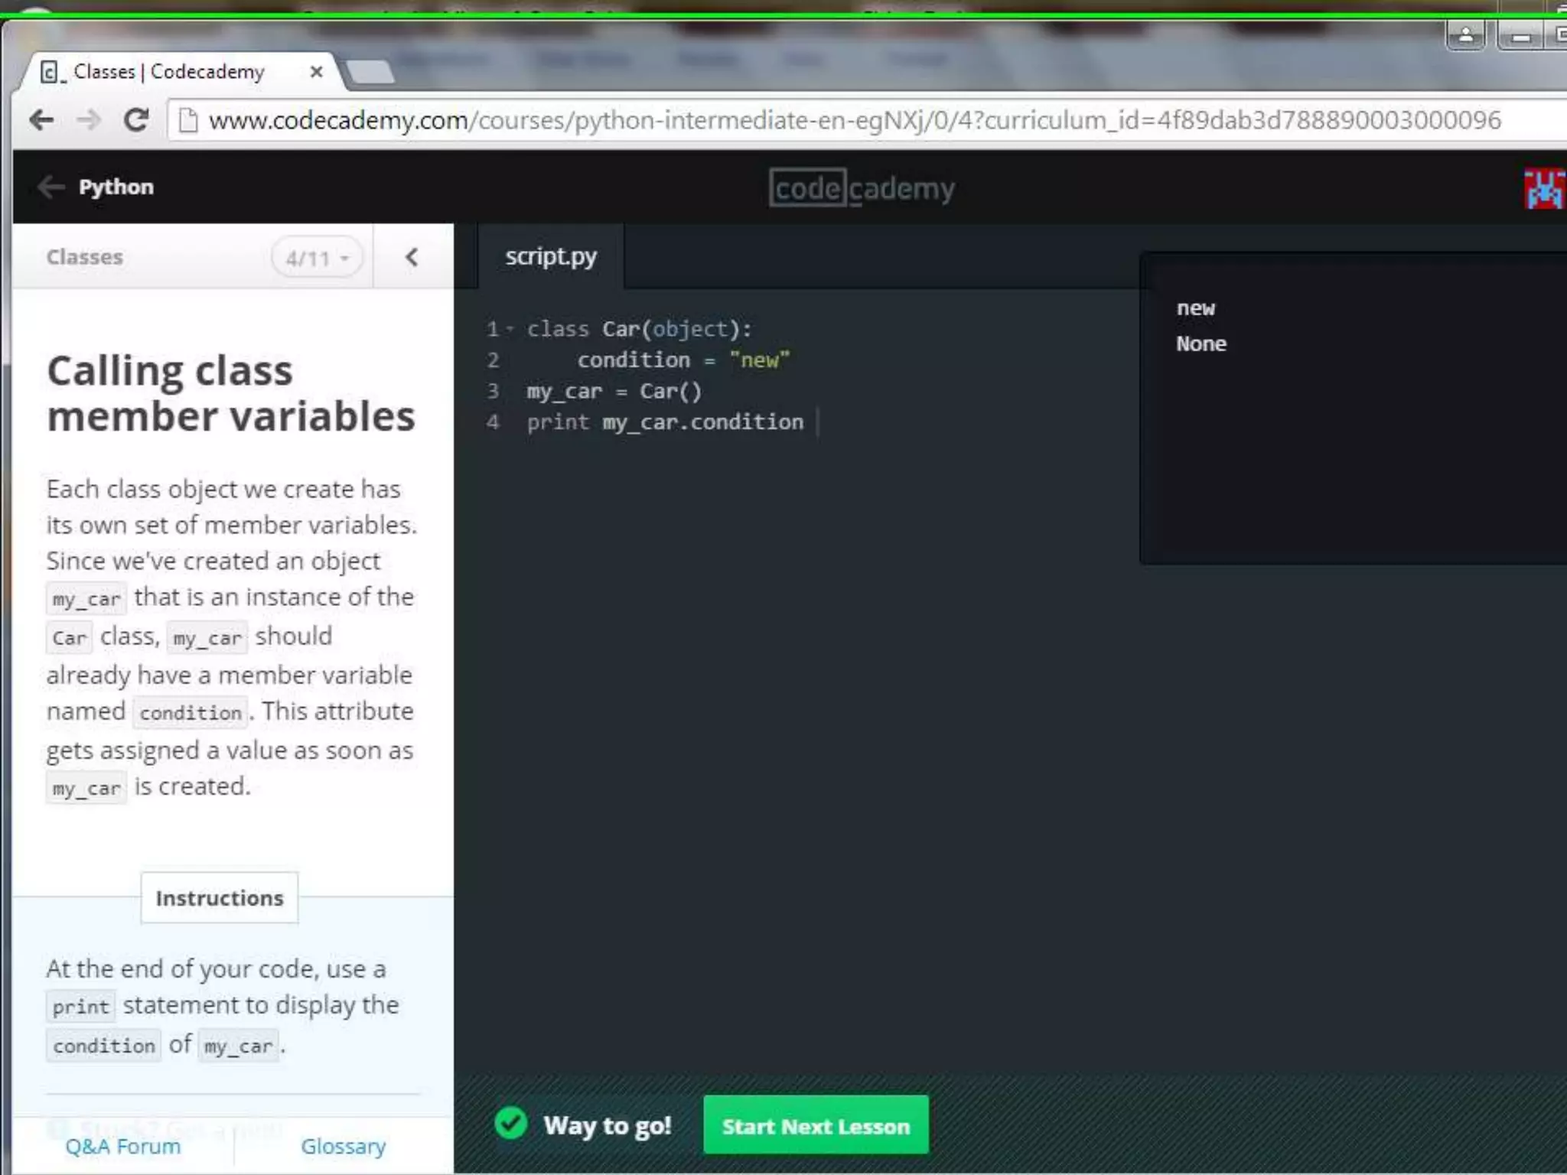The height and width of the screenshot is (1175, 1567).
Task: Close the Classes | Codecademy tab
Action: pyautogui.click(x=316, y=71)
